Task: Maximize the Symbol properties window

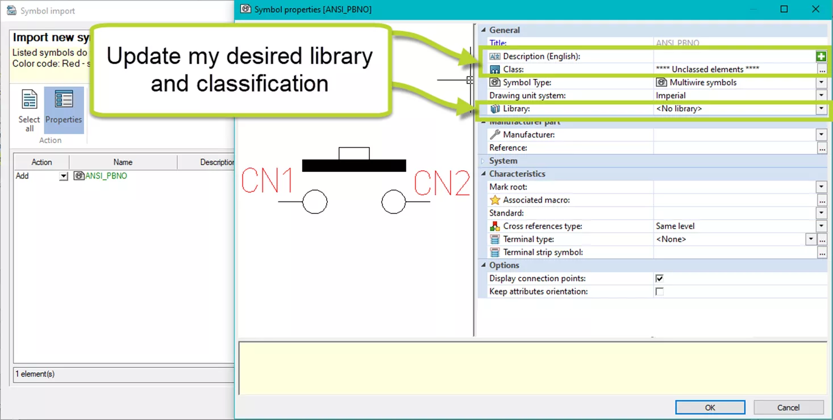Action: point(784,9)
